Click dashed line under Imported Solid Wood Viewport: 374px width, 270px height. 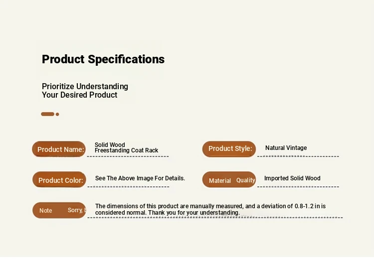tap(298, 187)
